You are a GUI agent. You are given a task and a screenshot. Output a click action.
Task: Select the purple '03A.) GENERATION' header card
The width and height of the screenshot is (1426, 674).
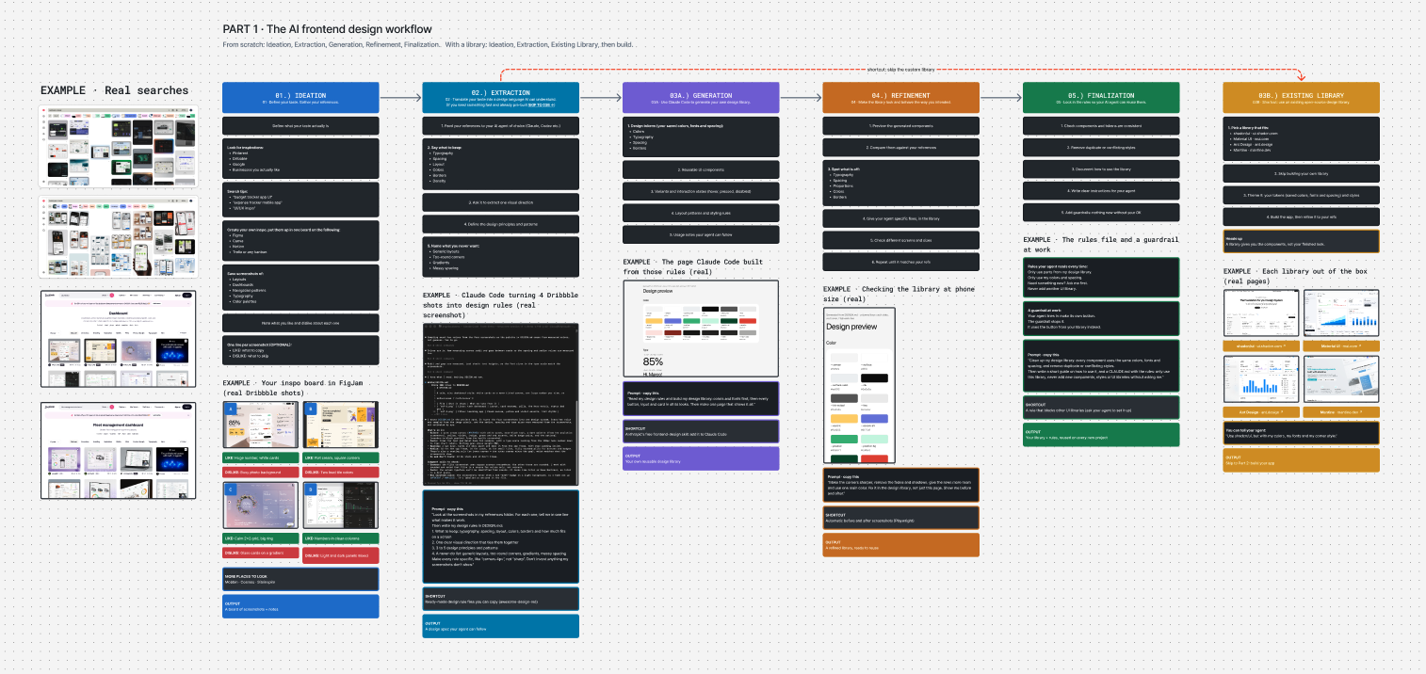(x=701, y=97)
